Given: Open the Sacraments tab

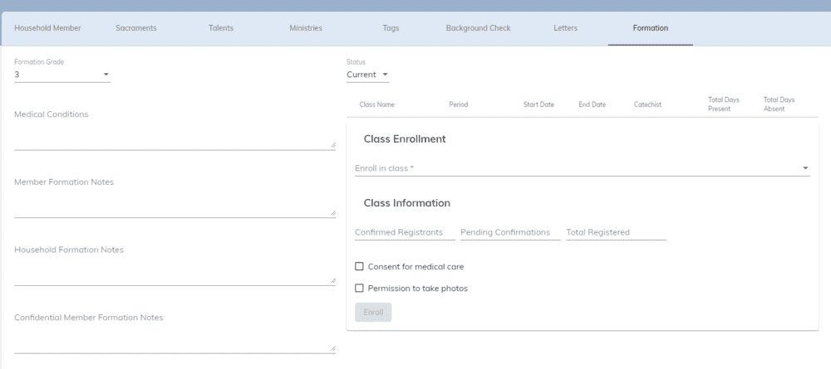Looking at the screenshot, I should point(136,28).
